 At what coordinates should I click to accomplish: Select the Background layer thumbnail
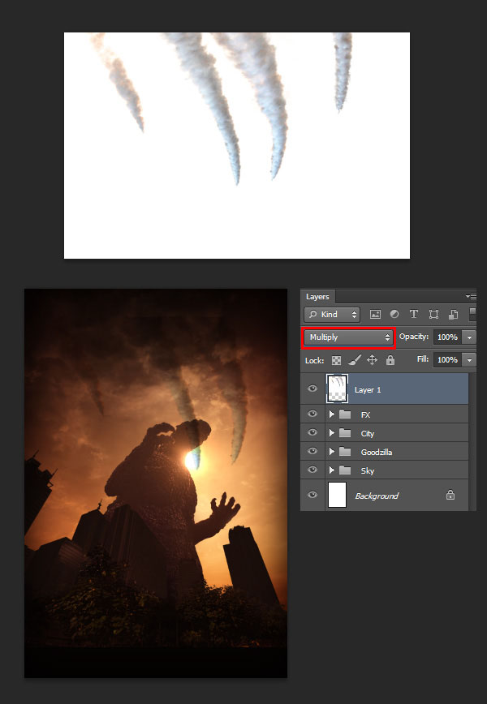tap(337, 495)
